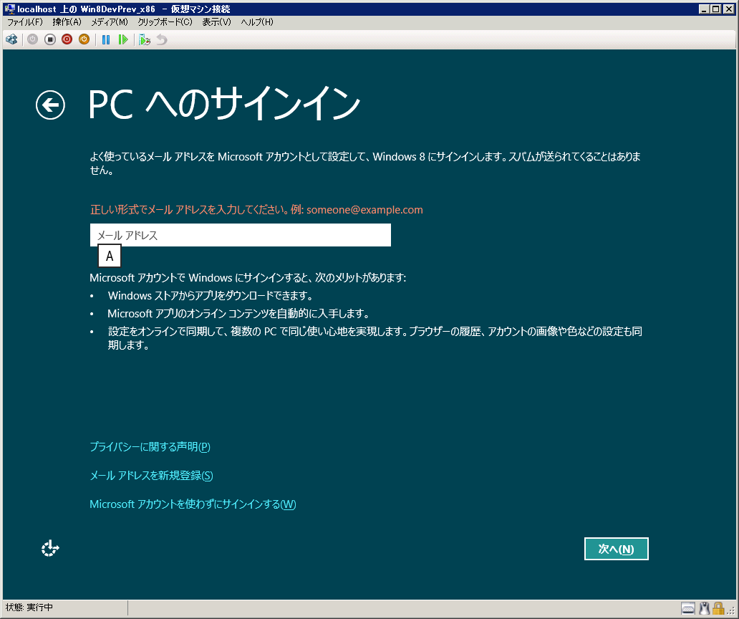Turn off the virtual machine using stop icon
739x619 pixels.
pyautogui.click(x=50, y=39)
